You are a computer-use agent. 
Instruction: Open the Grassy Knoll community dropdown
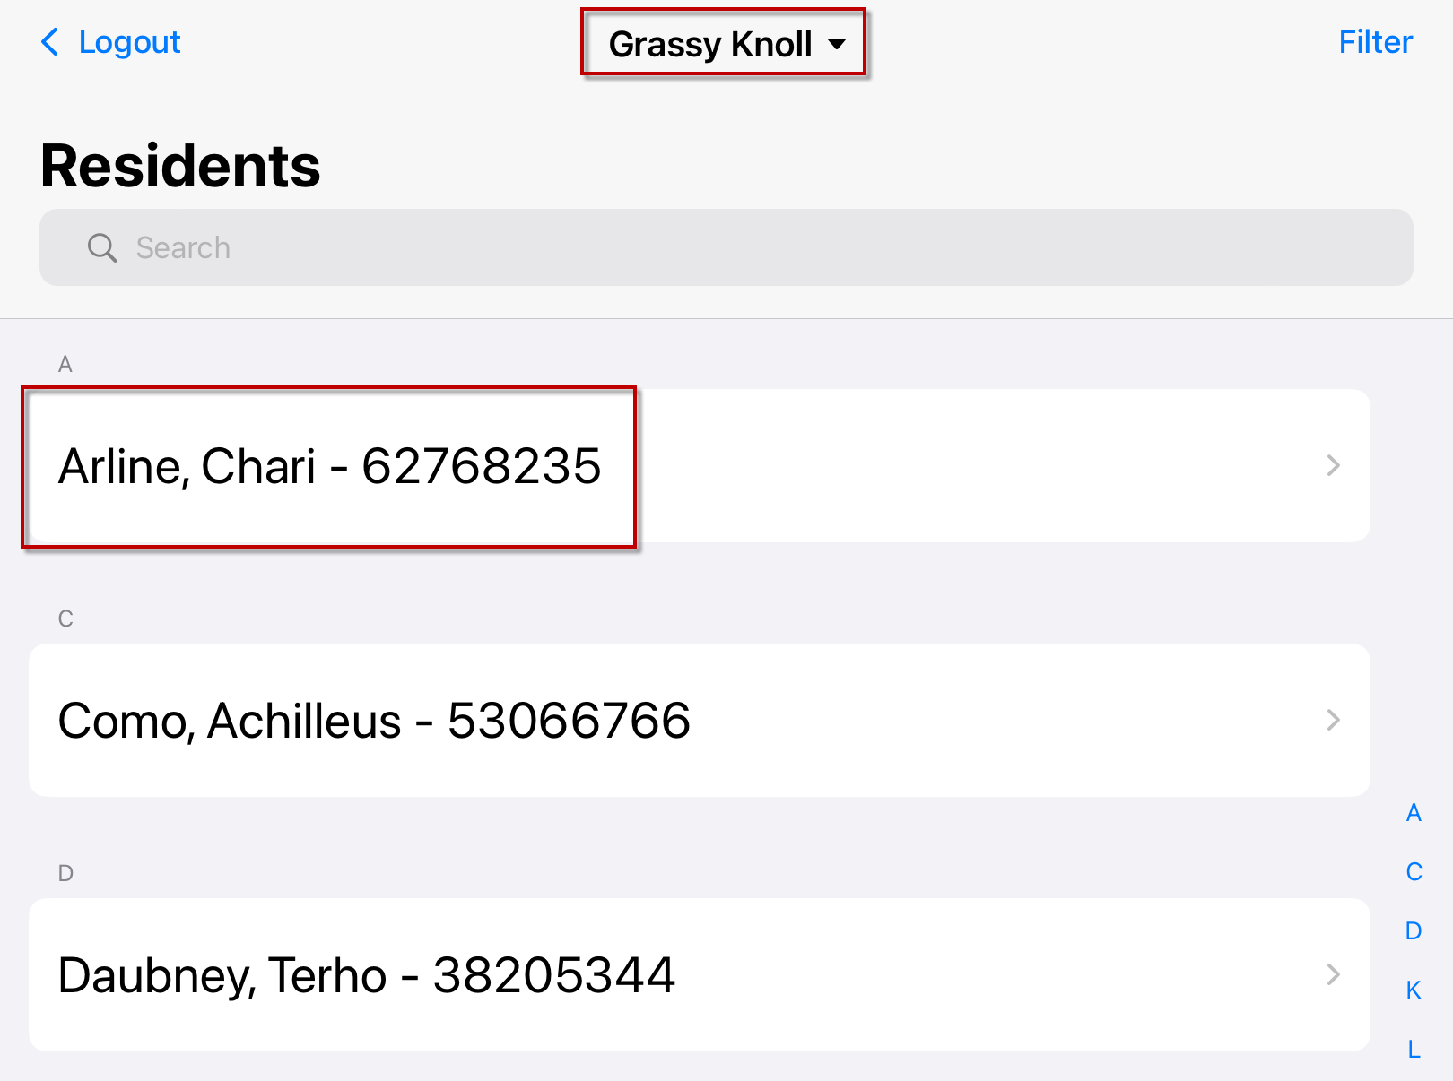pyautogui.click(x=723, y=42)
